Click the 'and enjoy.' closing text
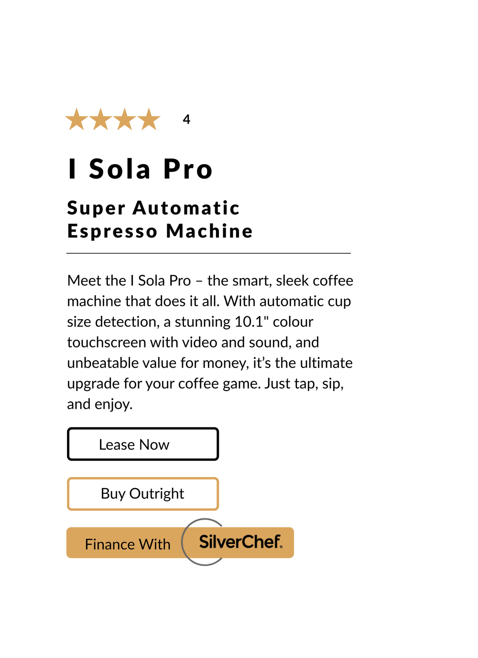 pos(100,404)
